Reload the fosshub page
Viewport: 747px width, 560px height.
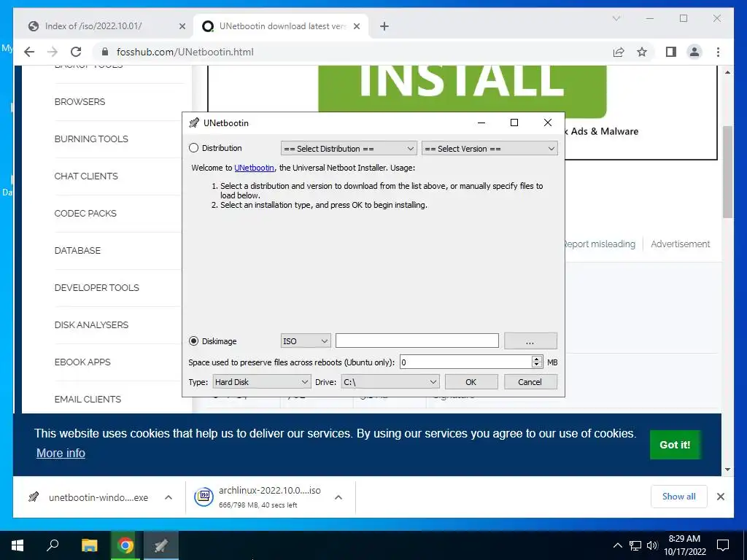coord(76,52)
